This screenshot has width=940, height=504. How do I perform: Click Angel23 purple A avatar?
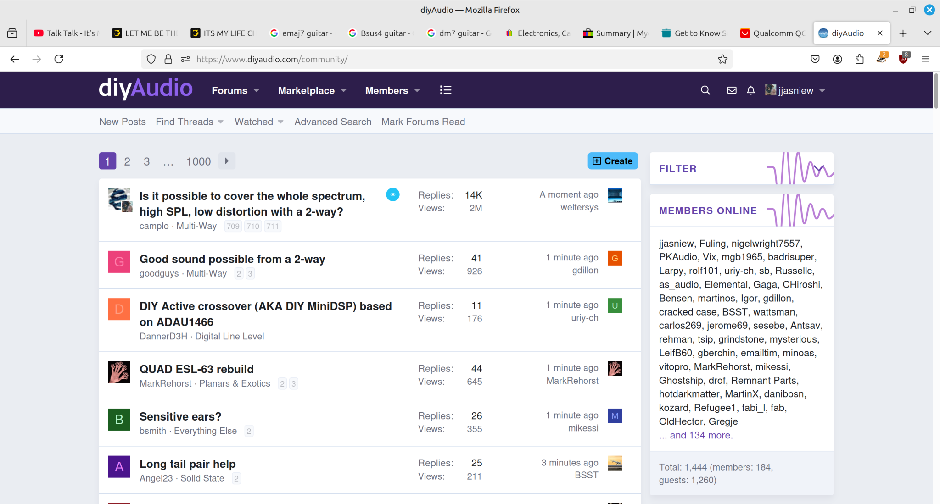click(119, 467)
